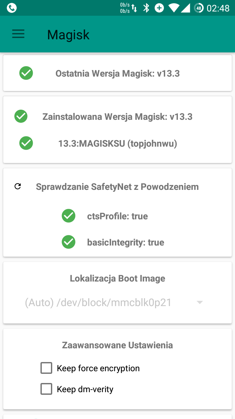Tap the Bluetooth status bar icon
Image resolution: width=235 pixels, height=419 pixels.
[x=146, y=8]
